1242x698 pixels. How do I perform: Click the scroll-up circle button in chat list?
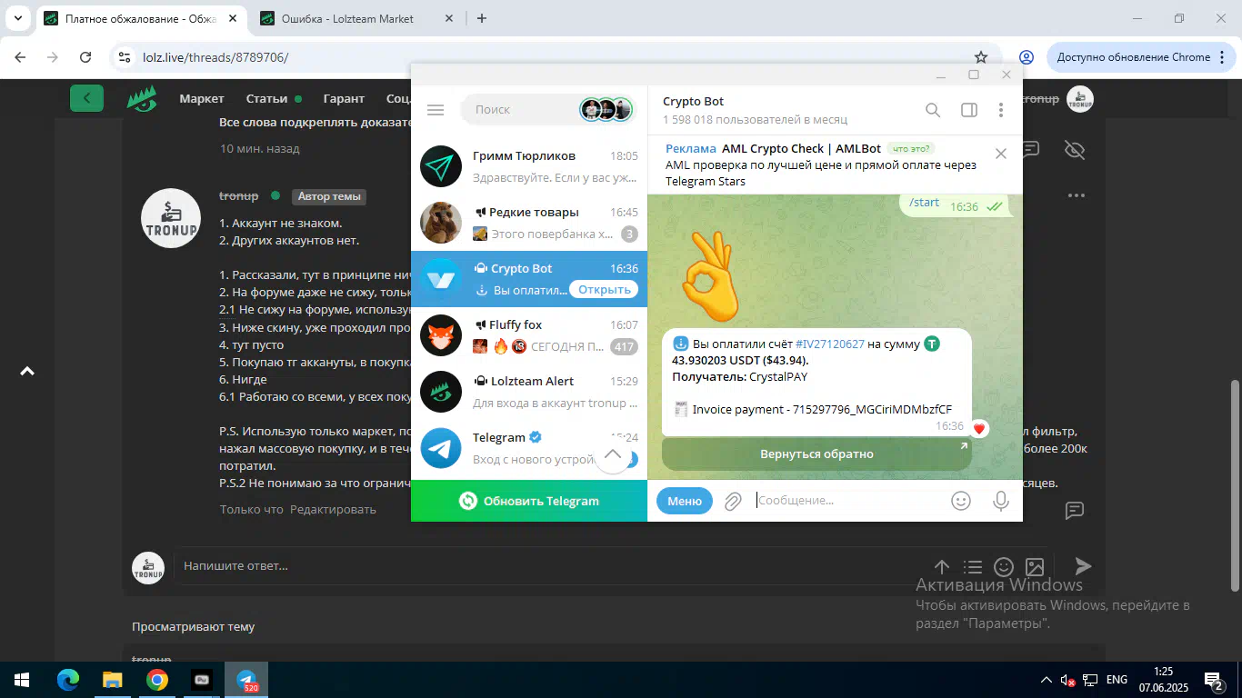[613, 455]
